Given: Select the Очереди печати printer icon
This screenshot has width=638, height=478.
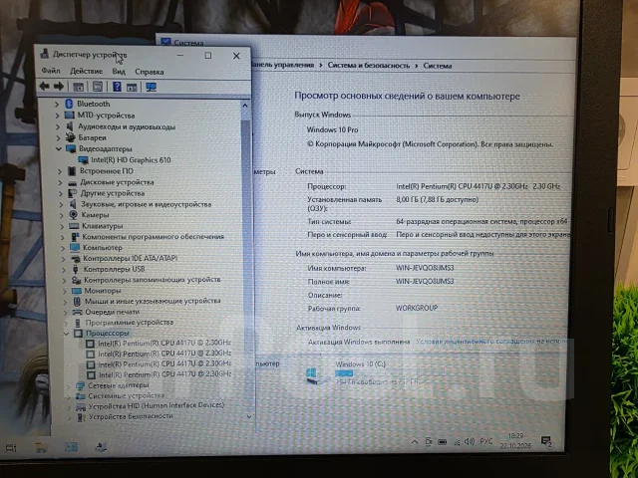Looking at the screenshot, I should coord(77,312).
